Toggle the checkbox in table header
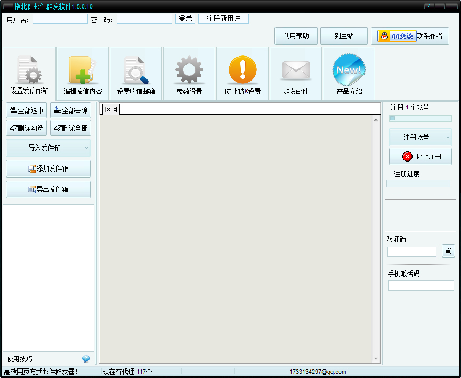 (x=108, y=109)
